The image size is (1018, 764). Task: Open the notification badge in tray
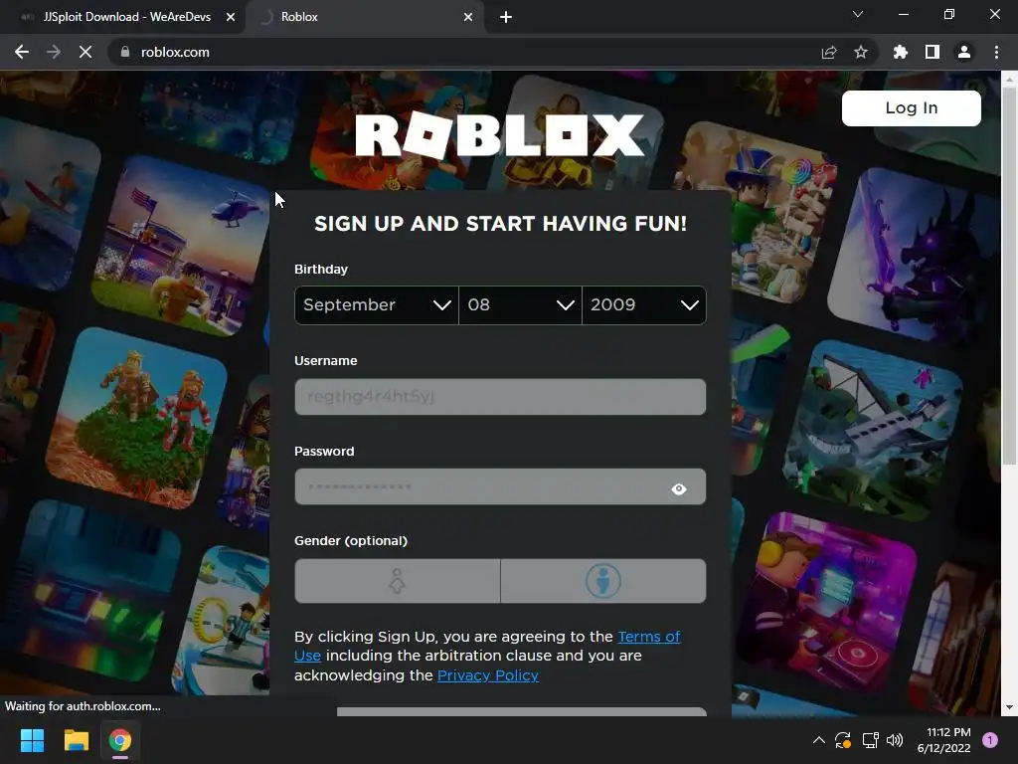click(x=990, y=740)
